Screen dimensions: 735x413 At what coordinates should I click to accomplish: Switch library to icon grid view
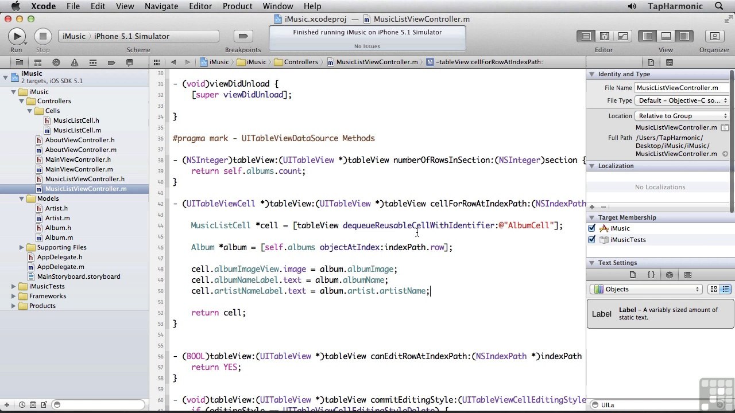(x=714, y=289)
